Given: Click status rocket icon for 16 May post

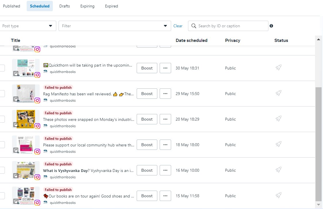Looking at the screenshot, I should pyautogui.click(x=278, y=169).
